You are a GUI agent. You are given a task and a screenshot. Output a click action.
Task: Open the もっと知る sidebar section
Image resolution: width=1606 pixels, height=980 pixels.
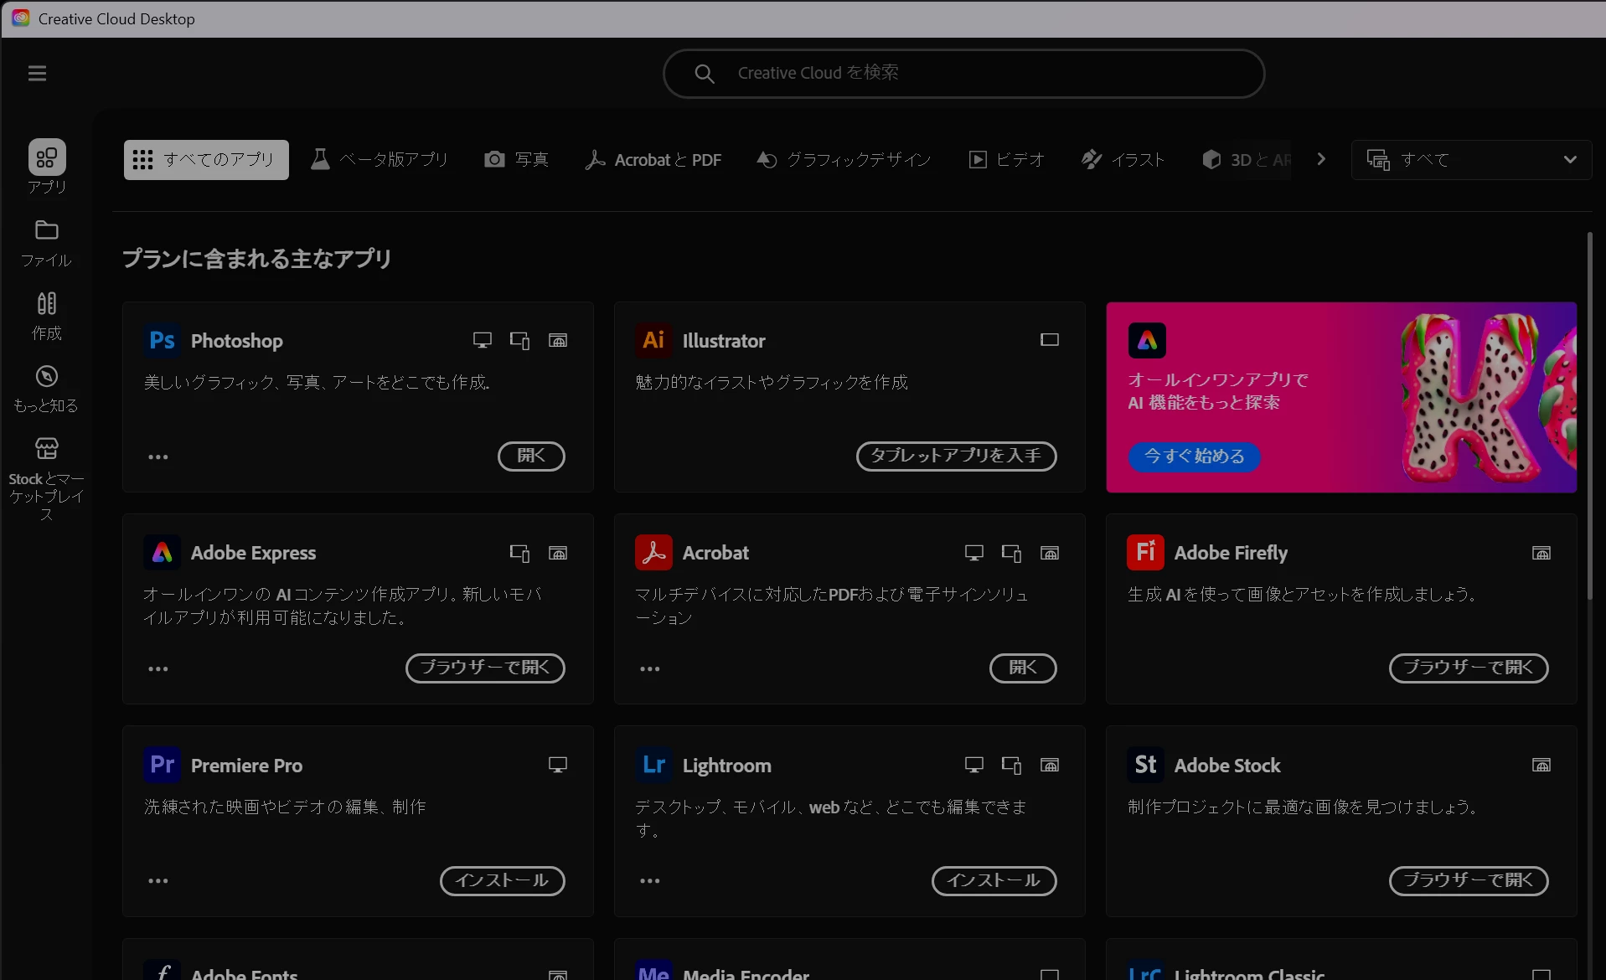point(47,389)
